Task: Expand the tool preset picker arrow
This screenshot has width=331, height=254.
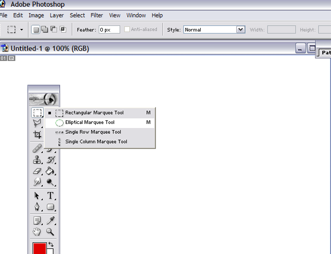Action: click(22, 30)
